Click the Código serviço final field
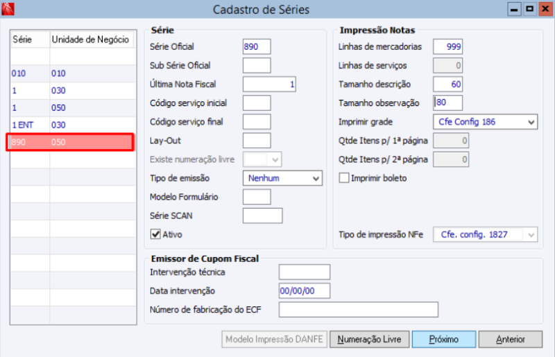 tap(257, 122)
